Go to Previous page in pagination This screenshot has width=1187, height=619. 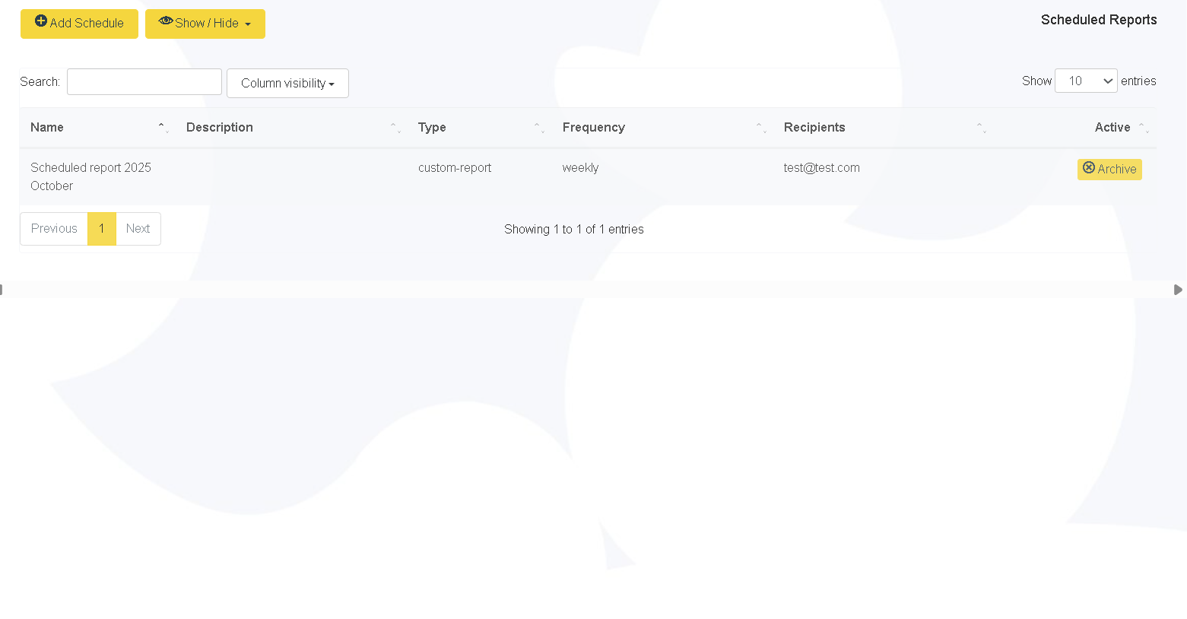coord(54,229)
